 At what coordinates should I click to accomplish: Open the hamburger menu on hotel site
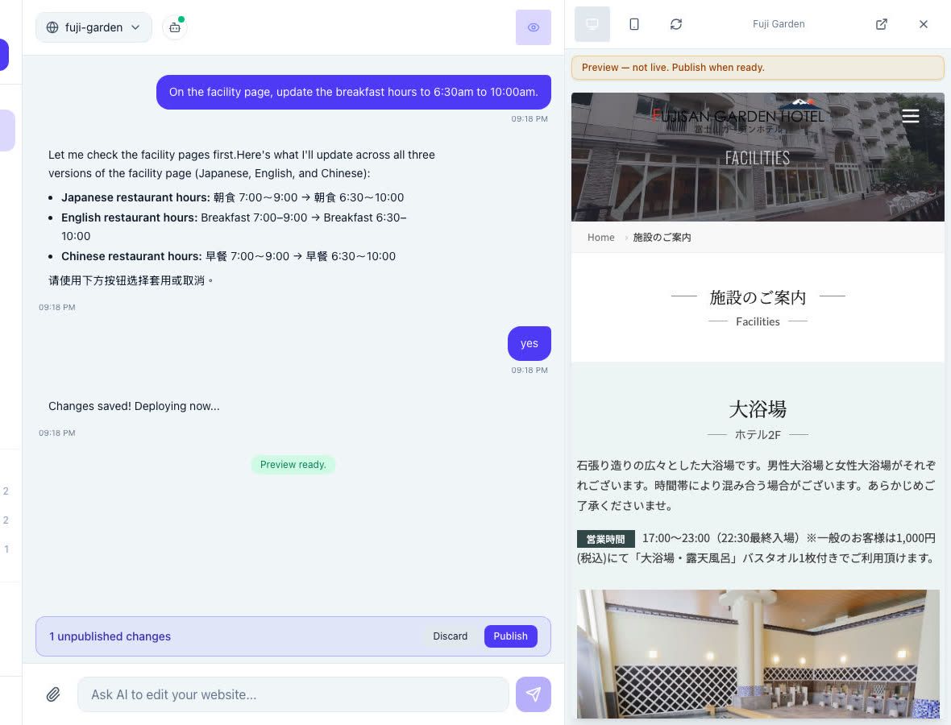pos(910,116)
